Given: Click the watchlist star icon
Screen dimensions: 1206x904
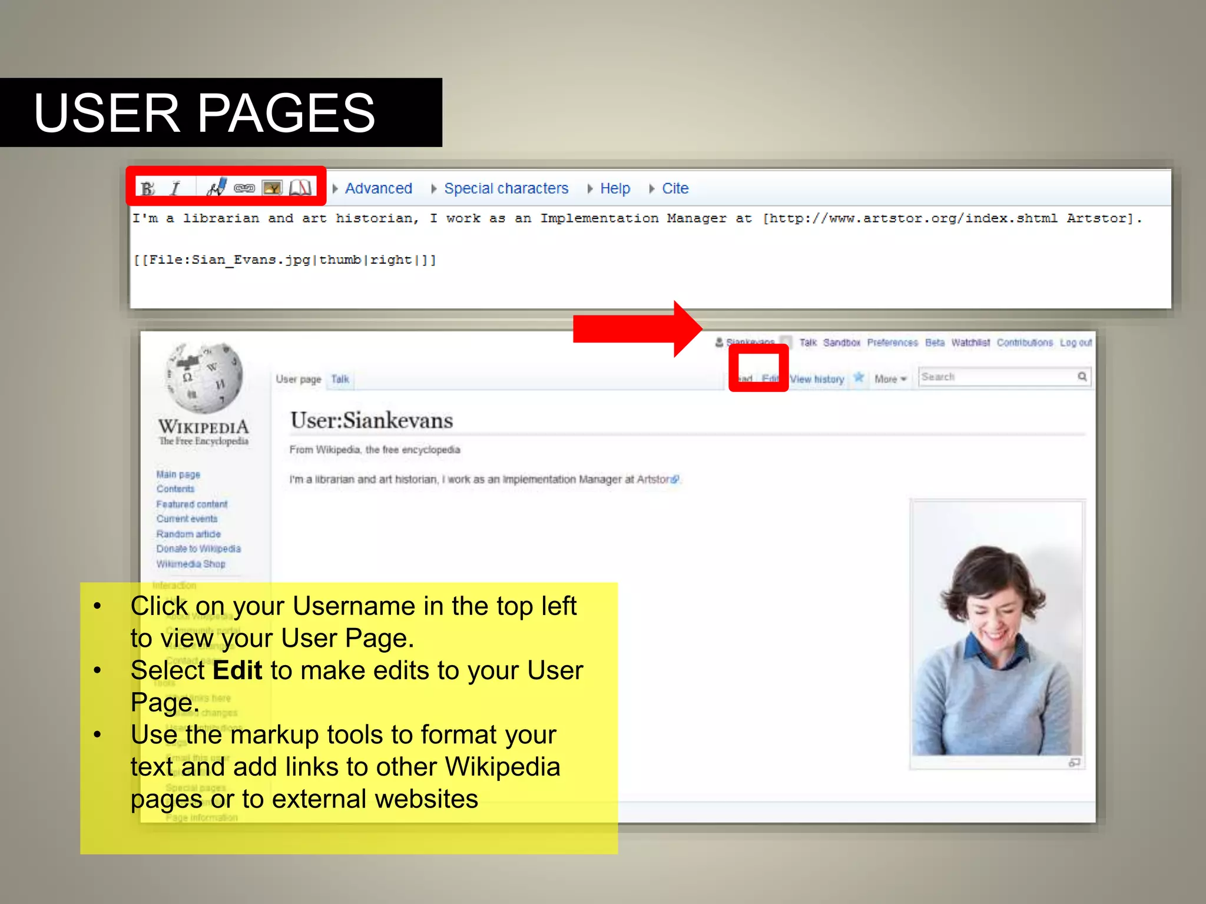Looking at the screenshot, I should [859, 377].
